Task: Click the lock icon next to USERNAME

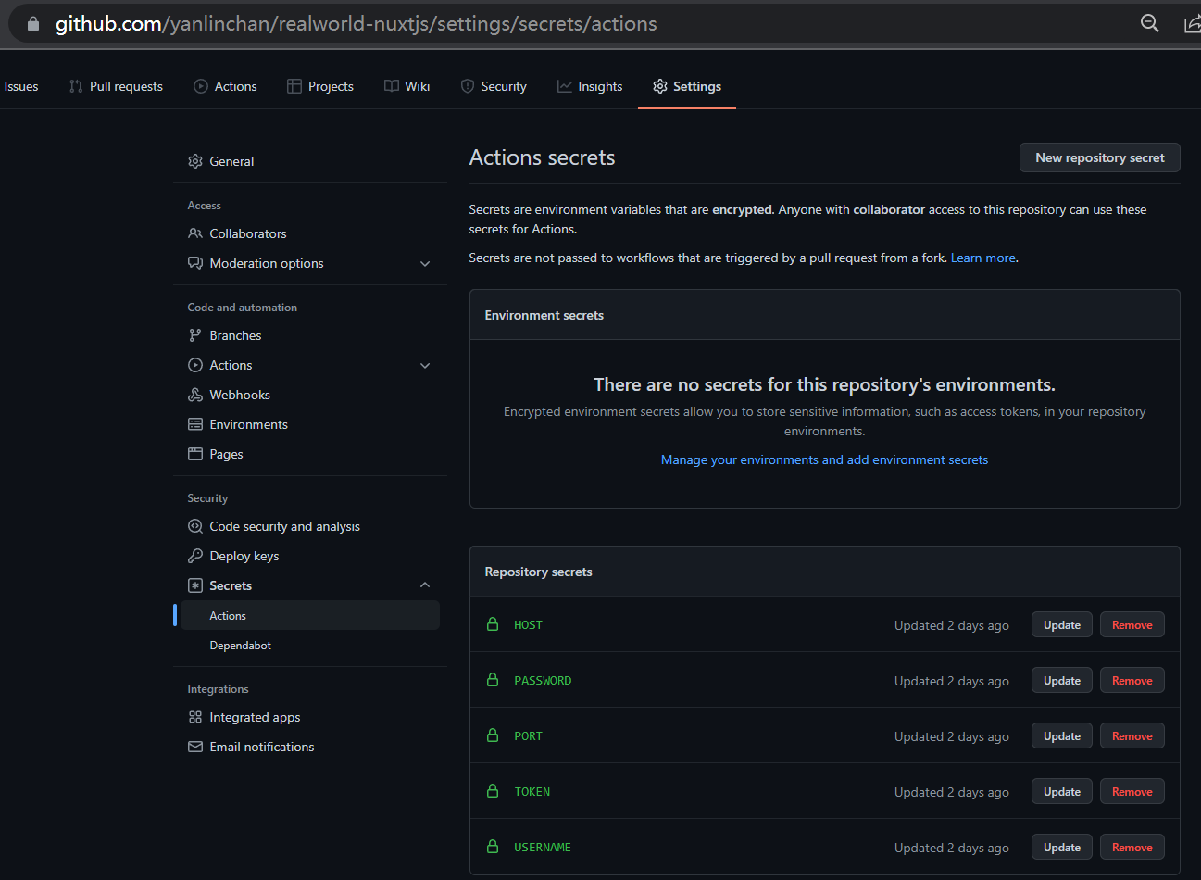Action: point(493,847)
